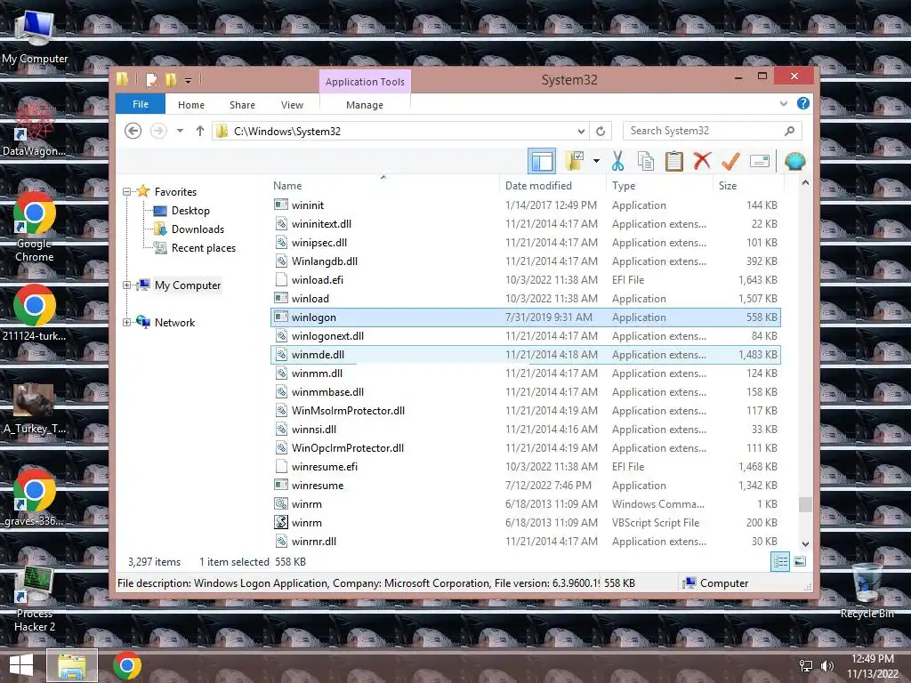Click the orange checkmark properties icon
The image size is (911, 683).
pyautogui.click(x=730, y=161)
